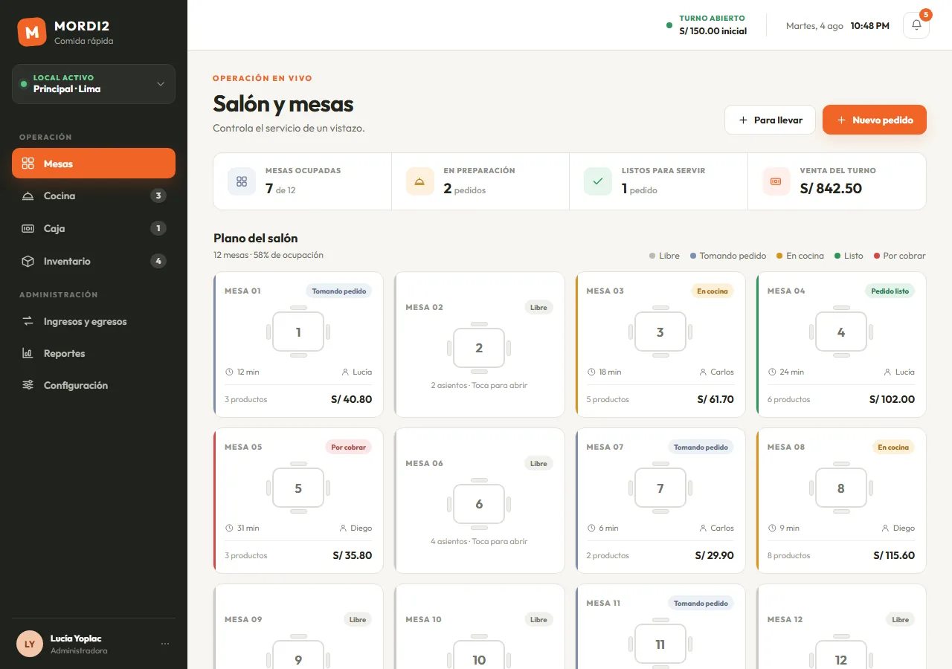Open Mesa 01 table diagram
This screenshot has height=669, width=952.
click(x=298, y=332)
